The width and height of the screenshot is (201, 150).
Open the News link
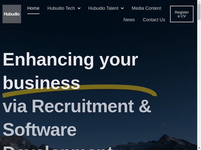click(129, 20)
